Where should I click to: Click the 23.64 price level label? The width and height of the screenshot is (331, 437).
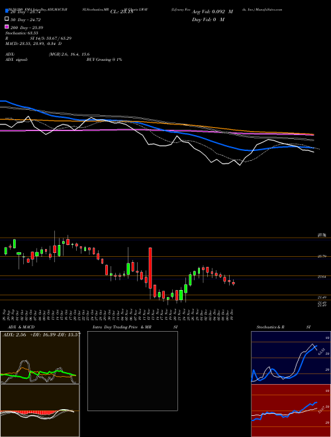coord(322,277)
